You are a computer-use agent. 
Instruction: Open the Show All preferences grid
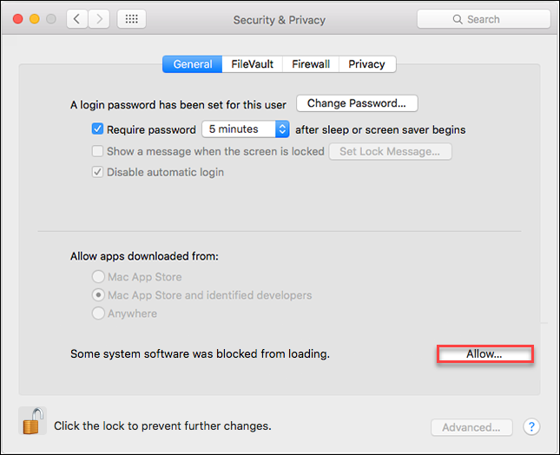coord(131,19)
